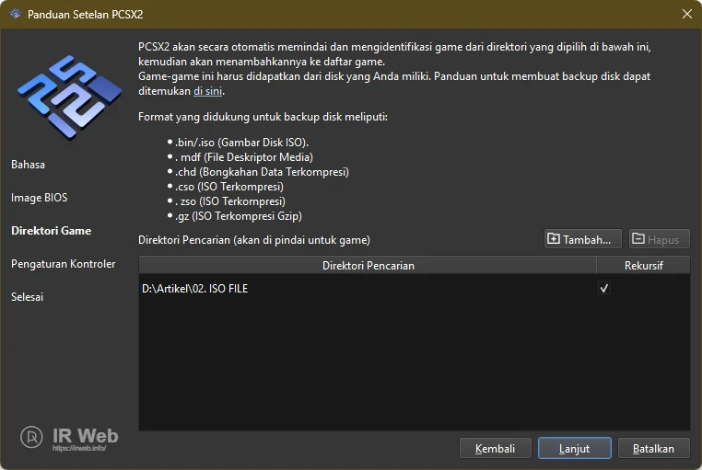This screenshot has width=702, height=470.
Task: Open the 'di sini' backup guide link
Action: tap(207, 91)
